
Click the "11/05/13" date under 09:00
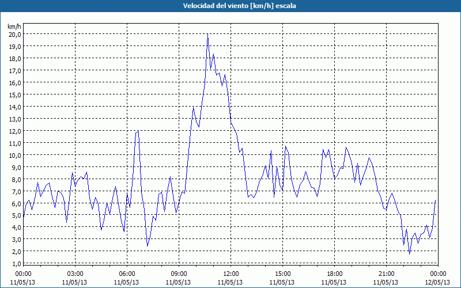pos(179,282)
